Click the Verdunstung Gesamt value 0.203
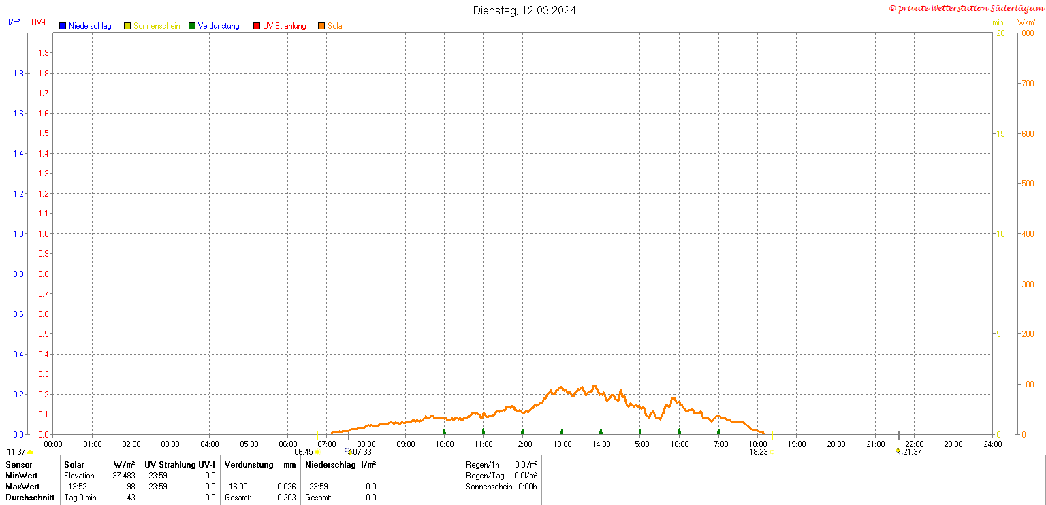1046x505 pixels. point(286,498)
